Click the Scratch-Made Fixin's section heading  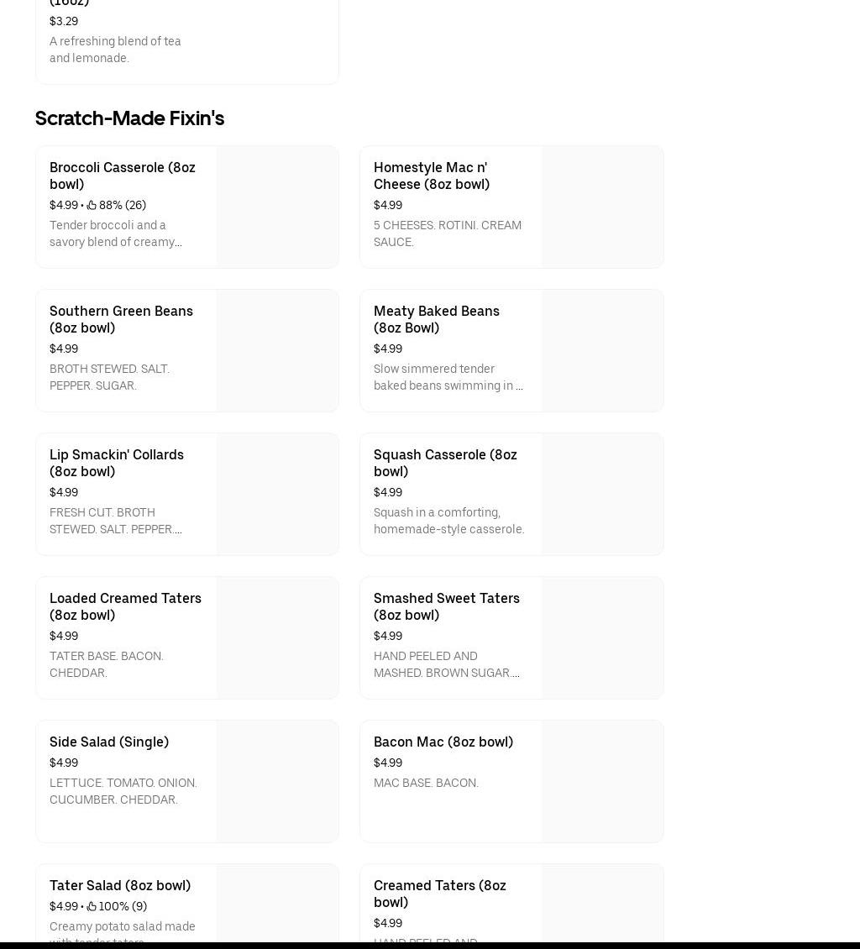pos(129,118)
